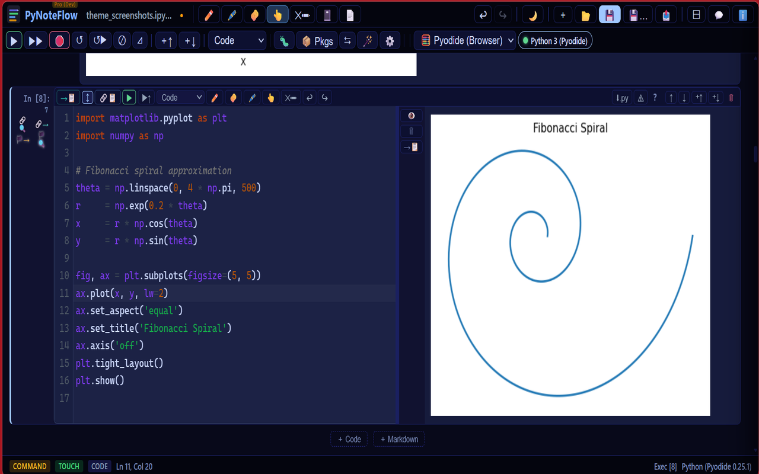Open a notebook with the folder icon
Viewport: 759px width, 474px height.
tap(586, 15)
